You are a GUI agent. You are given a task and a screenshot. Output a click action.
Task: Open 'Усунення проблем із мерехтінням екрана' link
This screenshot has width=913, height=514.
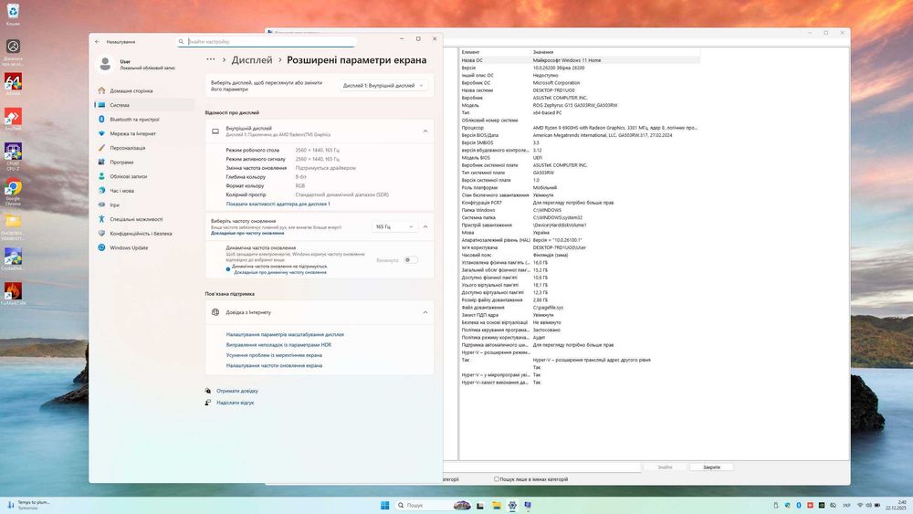click(x=274, y=355)
